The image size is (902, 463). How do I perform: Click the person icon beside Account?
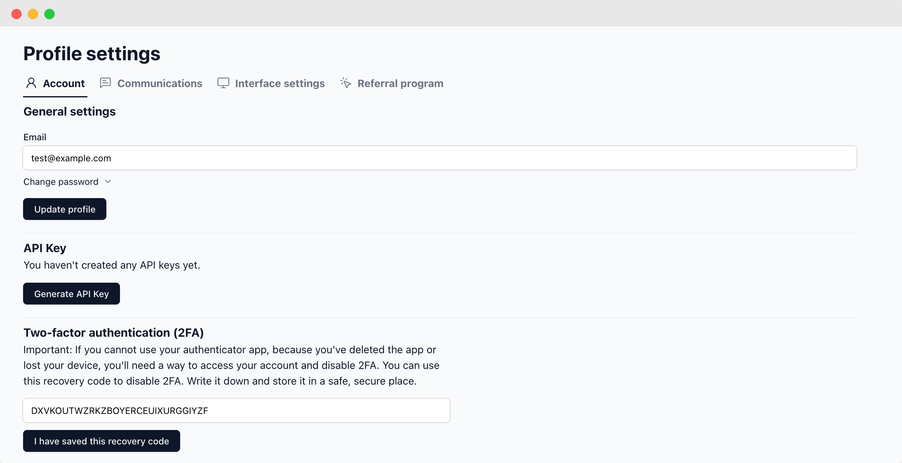tap(31, 83)
